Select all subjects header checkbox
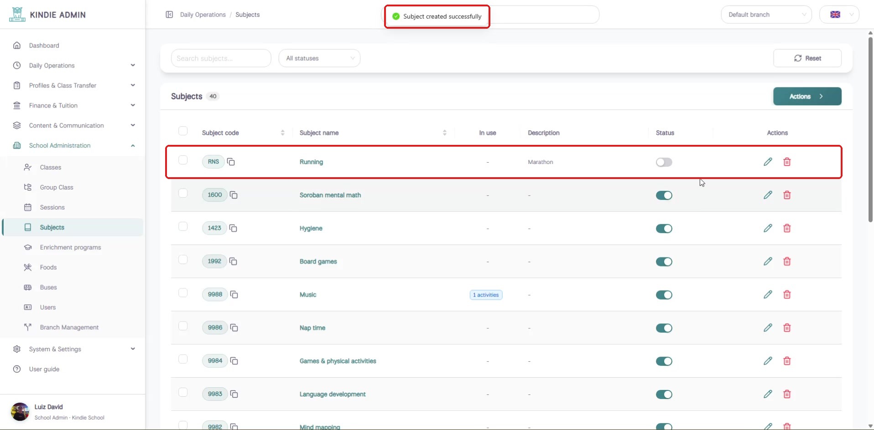This screenshot has width=874, height=430. (x=183, y=131)
